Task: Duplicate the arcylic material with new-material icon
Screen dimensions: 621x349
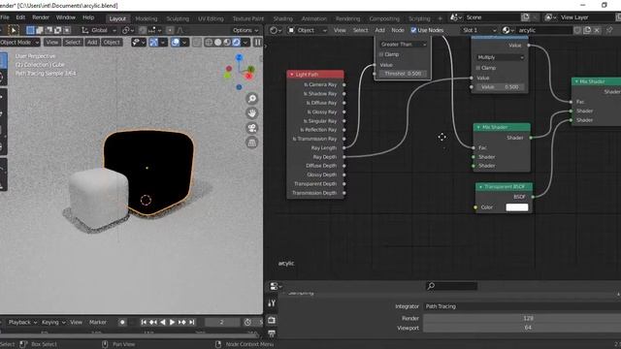Action: (587, 30)
